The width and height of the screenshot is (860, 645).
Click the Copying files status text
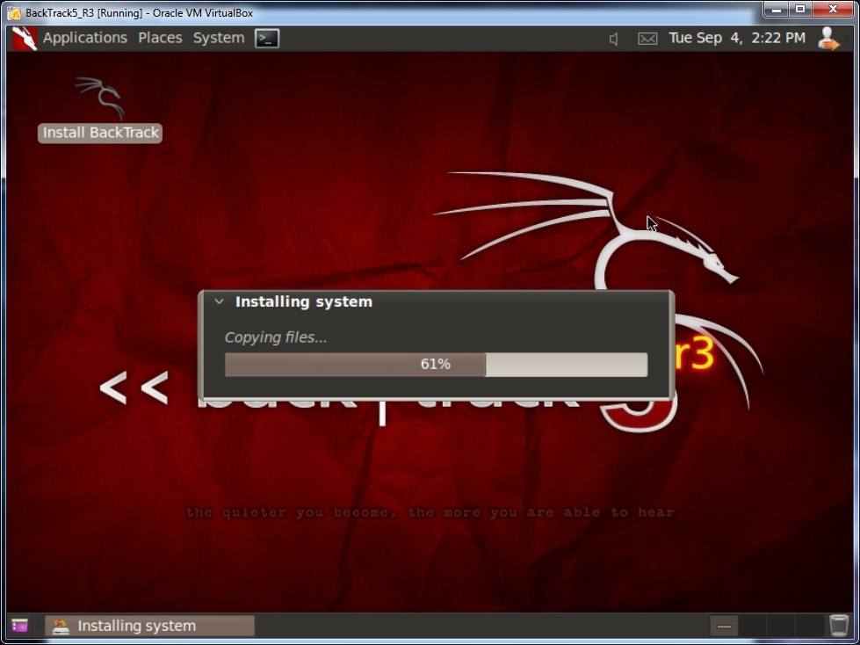[276, 337]
